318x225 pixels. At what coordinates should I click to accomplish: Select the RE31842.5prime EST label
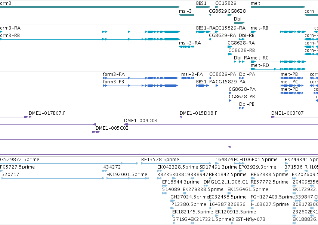tap(228, 175)
